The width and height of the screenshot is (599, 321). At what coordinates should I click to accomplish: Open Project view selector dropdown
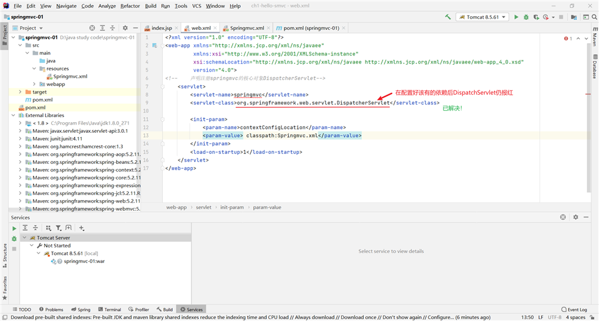click(x=27, y=28)
